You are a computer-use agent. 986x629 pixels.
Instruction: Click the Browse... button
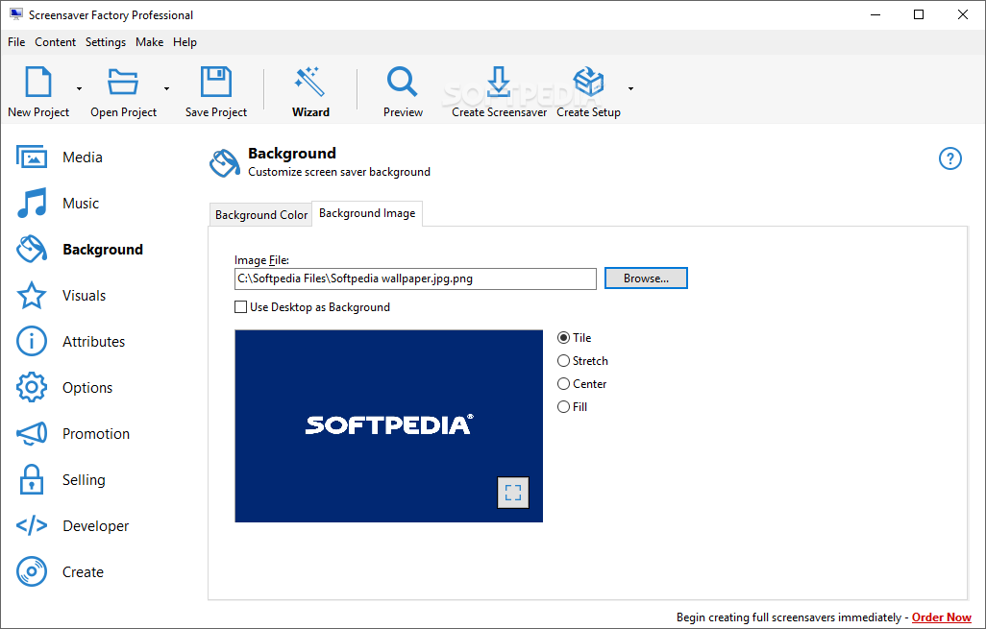click(x=646, y=278)
